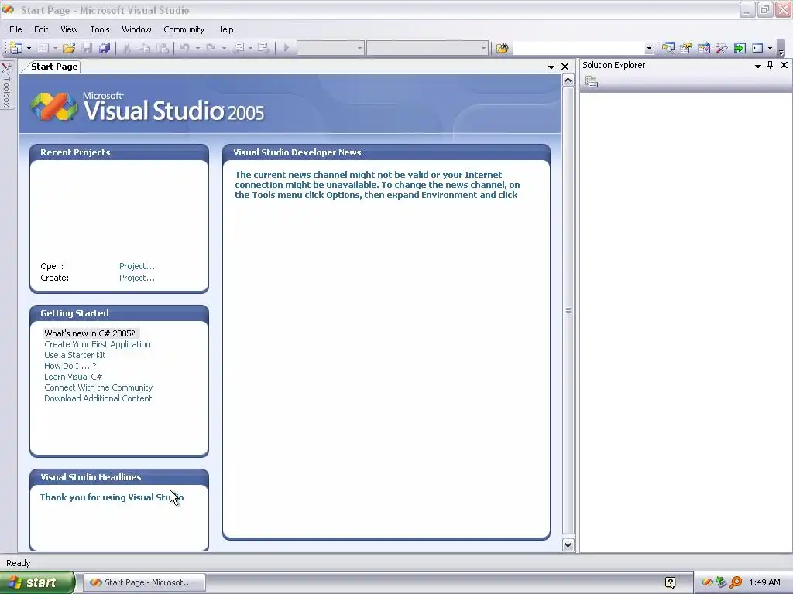The image size is (793, 594).
Task: Click the Properties icon in Solution Explorer
Action: [x=592, y=81]
